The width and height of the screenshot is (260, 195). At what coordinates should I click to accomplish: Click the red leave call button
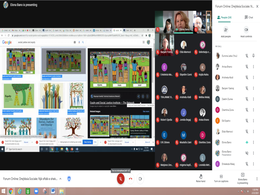[131, 179]
